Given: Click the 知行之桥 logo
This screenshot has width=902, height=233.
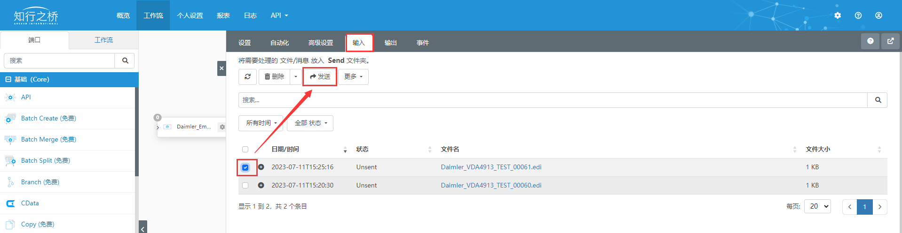Looking at the screenshot, I should [36, 15].
